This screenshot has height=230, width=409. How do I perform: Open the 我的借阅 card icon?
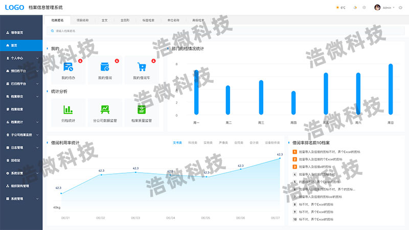(x=105, y=67)
